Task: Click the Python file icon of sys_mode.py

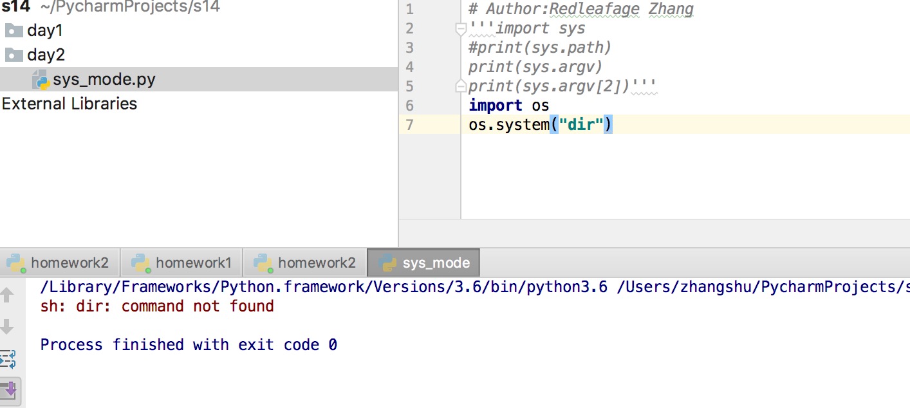Action: pos(41,80)
